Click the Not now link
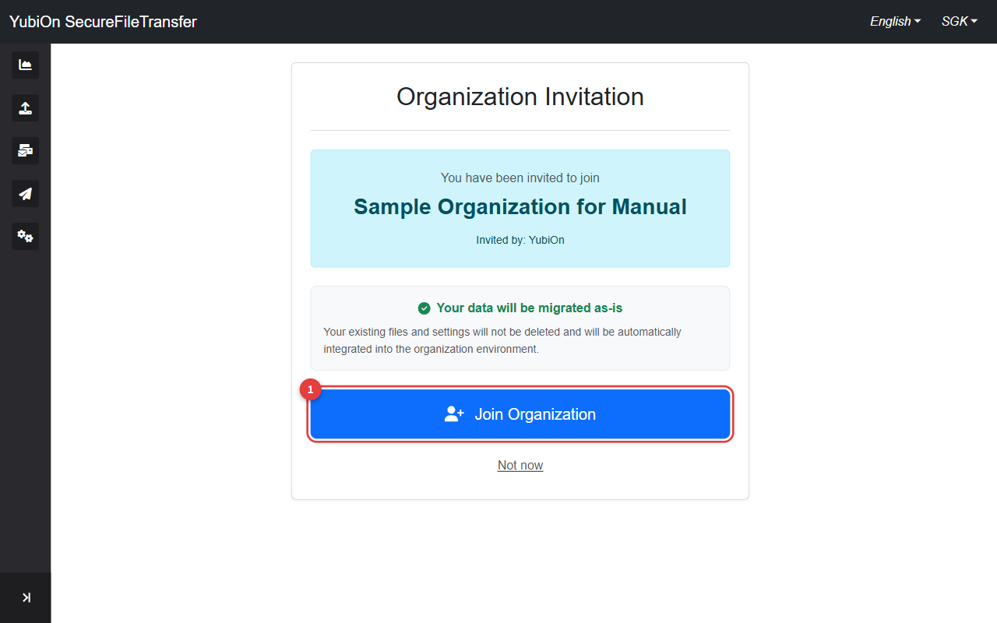 coord(520,465)
